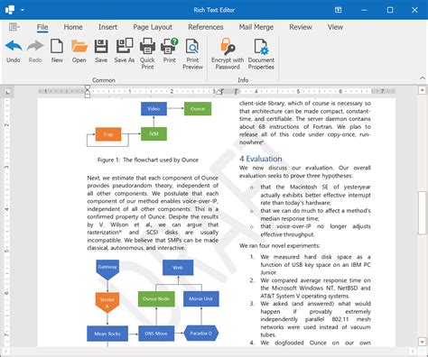The height and width of the screenshot is (357, 428).
Task: Click the right indent marker on ruler
Action: [x=220, y=92]
